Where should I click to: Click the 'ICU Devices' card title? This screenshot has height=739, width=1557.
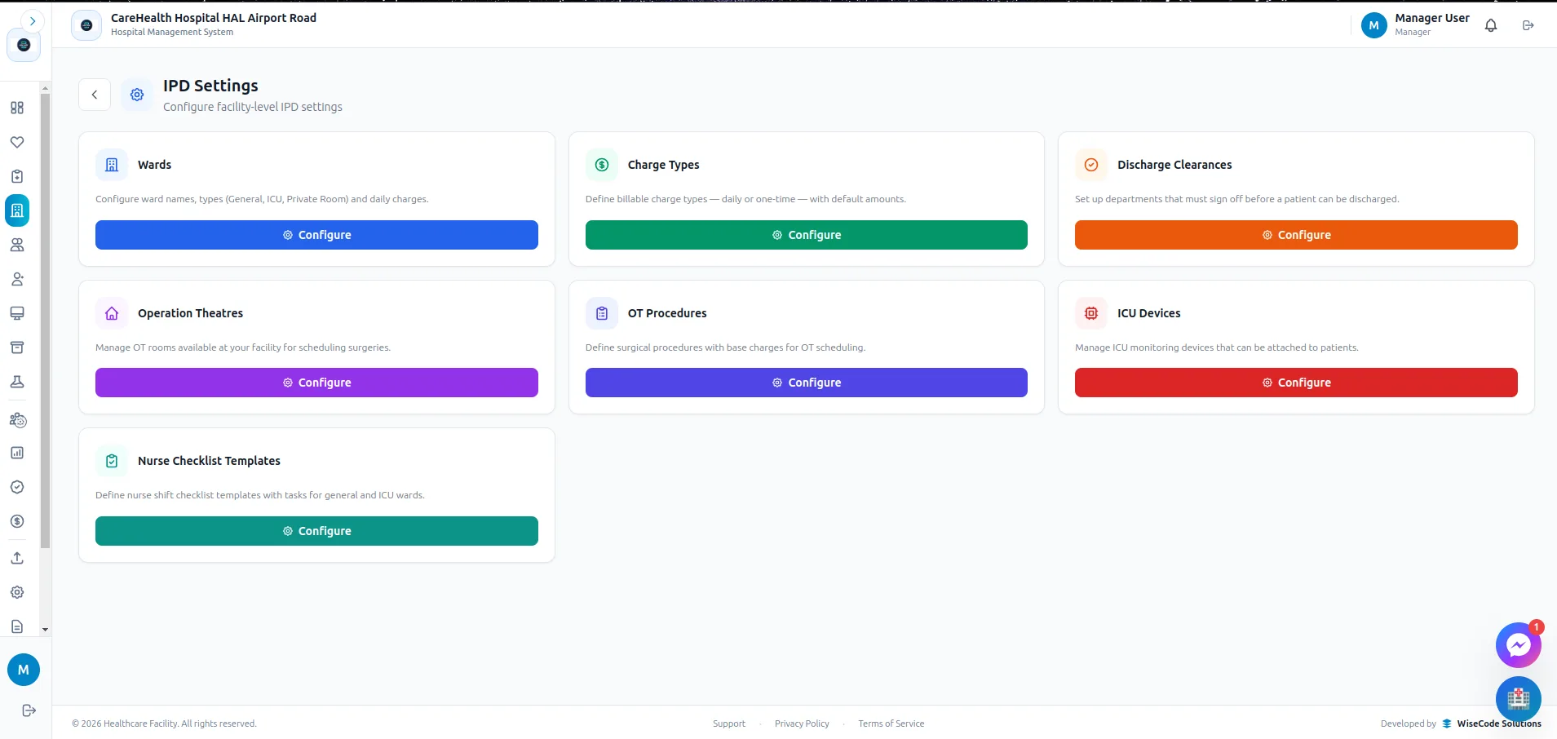[x=1149, y=313]
